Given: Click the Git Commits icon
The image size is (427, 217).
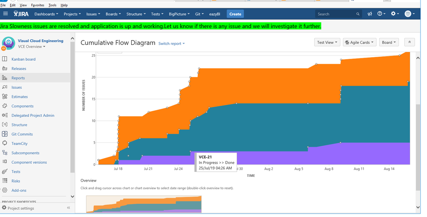Looking at the screenshot, I should (x=5, y=134).
